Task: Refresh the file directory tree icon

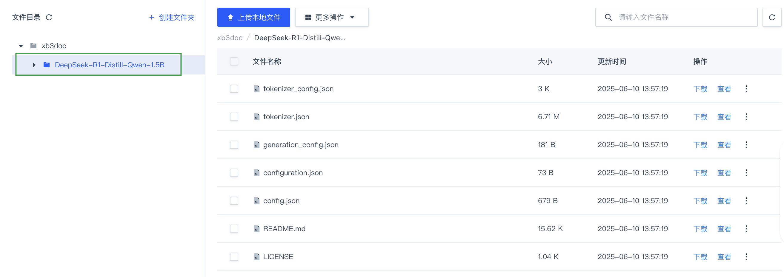Action: (x=49, y=17)
